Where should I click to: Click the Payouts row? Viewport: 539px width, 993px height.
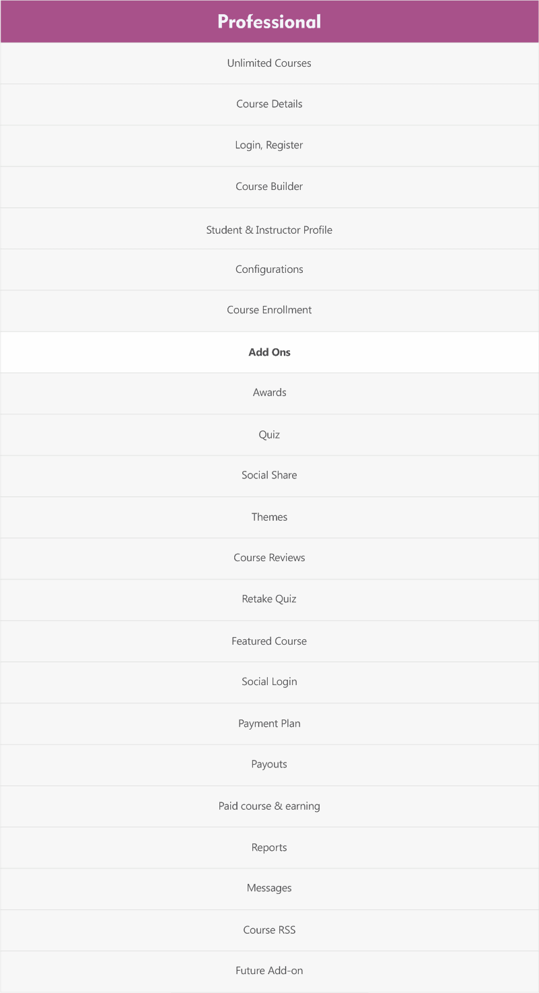[269, 765]
